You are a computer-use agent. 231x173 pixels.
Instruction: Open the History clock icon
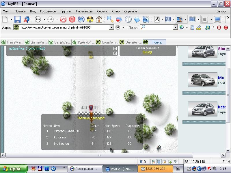[x=128, y=19]
